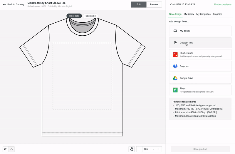
Task: Click the Tt custom text icon
Action: coord(175,43)
